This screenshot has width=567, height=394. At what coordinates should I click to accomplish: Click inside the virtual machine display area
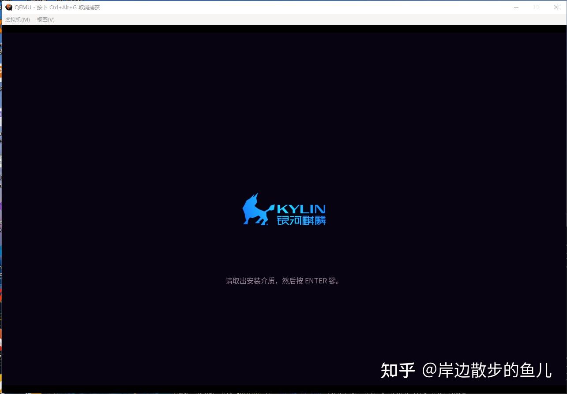pos(283,132)
